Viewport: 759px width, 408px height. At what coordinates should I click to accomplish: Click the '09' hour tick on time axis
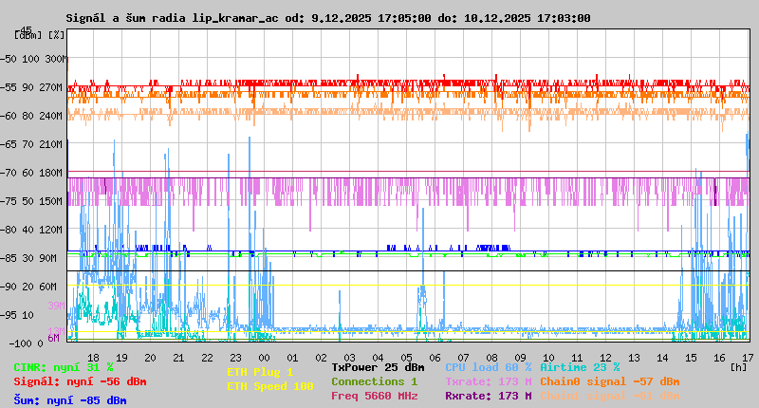click(520, 358)
